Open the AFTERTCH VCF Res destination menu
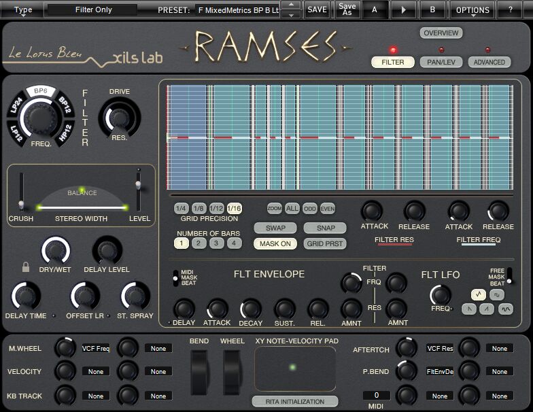 (441, 348)
